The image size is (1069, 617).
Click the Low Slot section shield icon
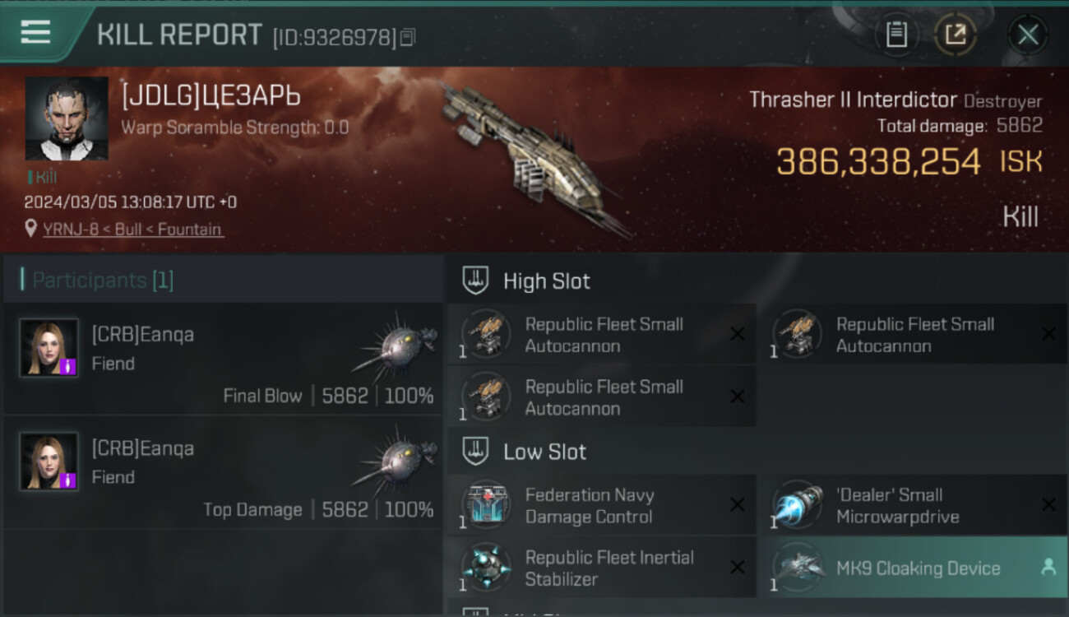pyautogui.click(x=476, y=451)
